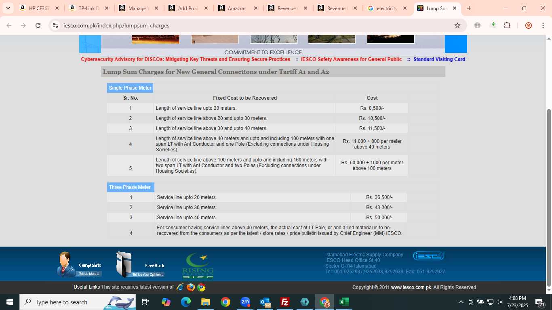Open the Standard Visiting Card link
Screen dimensions: 552x310
click(x=440, y=59)
